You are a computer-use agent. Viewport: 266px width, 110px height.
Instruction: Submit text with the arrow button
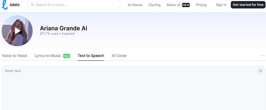pyautogui.click(x=260, y=71)
